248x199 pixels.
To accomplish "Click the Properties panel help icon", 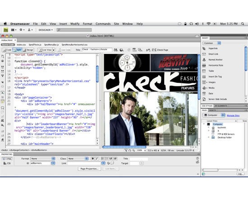I will pyautogui.click(x=197, y=158).
